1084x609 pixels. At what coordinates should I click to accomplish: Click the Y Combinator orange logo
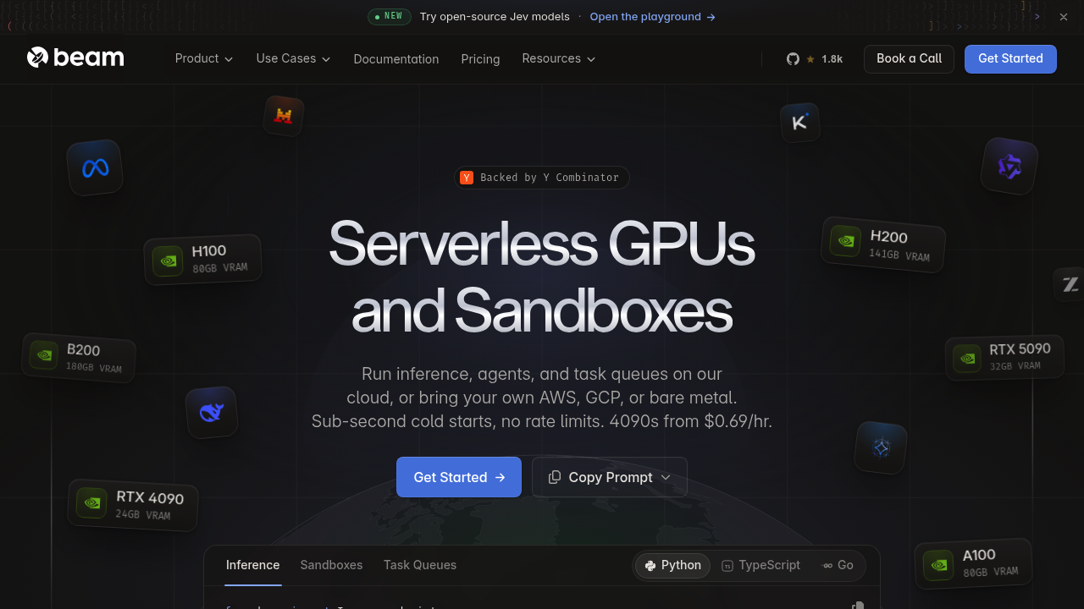point(467,178)
